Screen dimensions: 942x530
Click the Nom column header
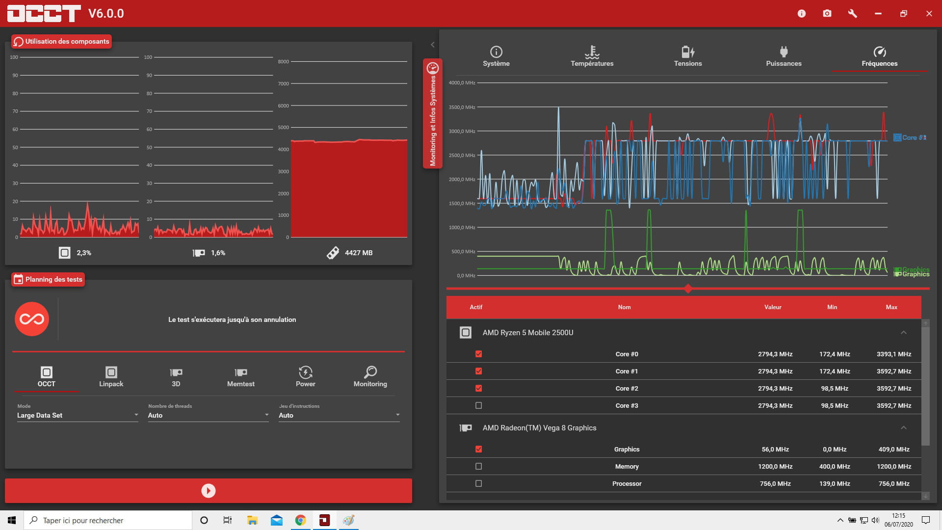pyautogui.click(x=624, y=307)
